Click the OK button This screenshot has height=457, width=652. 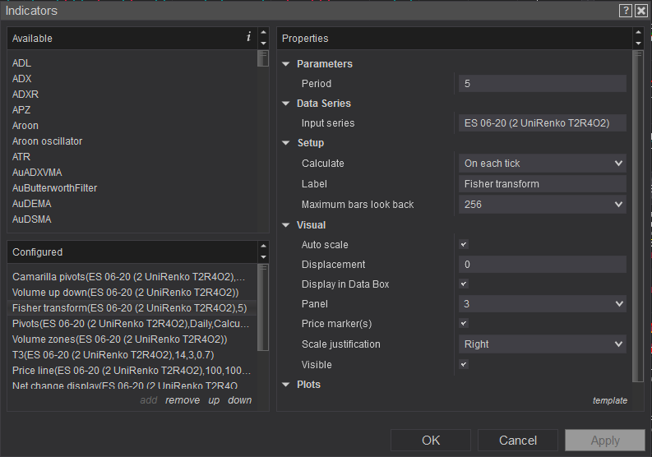431,441
